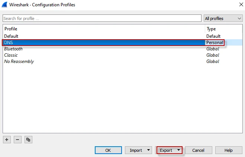Sort list by Profile column header
This screenshot has width=245, height=157.
(103, 29)
